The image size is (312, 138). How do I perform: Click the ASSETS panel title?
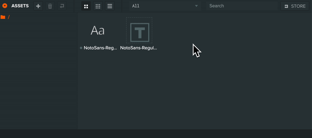[x=20, y=6]
